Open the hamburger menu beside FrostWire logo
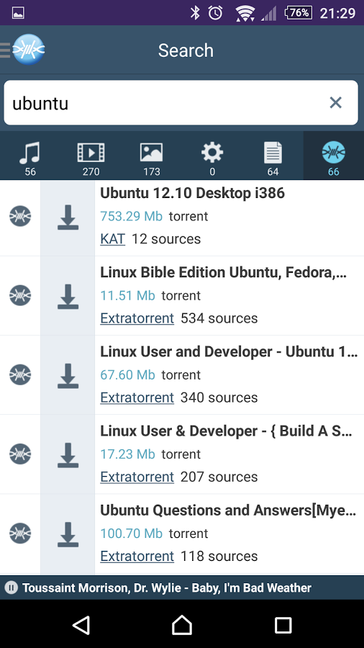 (5, 50)
